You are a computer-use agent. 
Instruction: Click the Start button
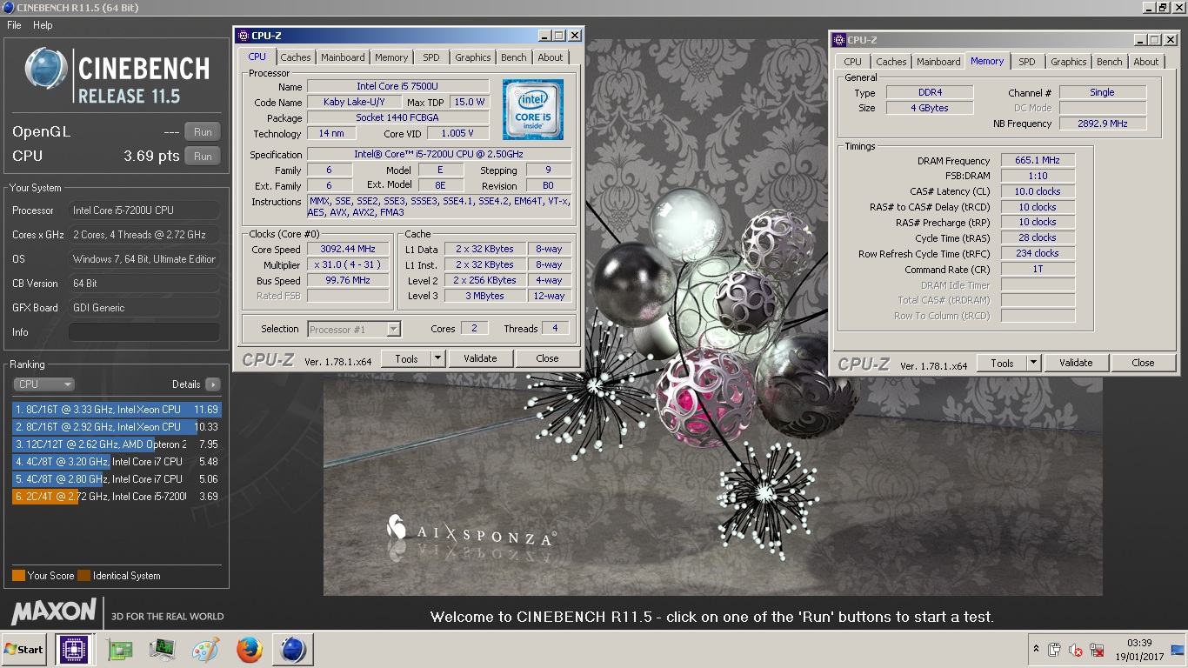[23, 650]
